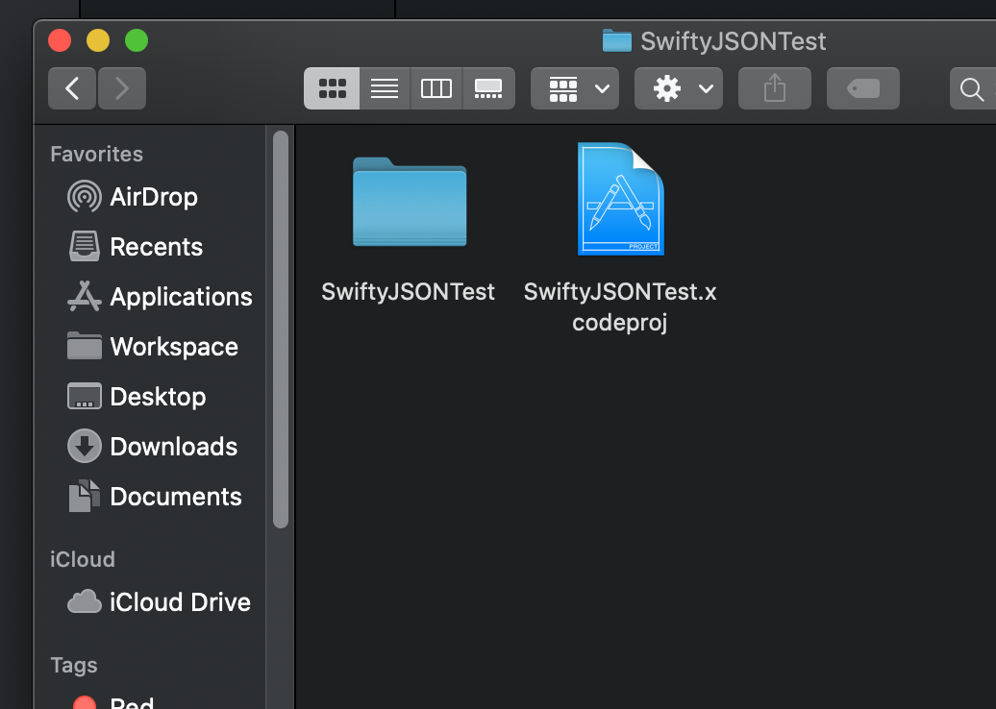
Task: Switch to column view
Action: tap(436, 88)
